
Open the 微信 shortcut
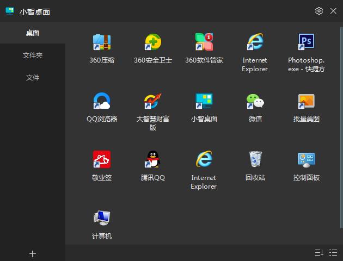[x=255, y=101]
